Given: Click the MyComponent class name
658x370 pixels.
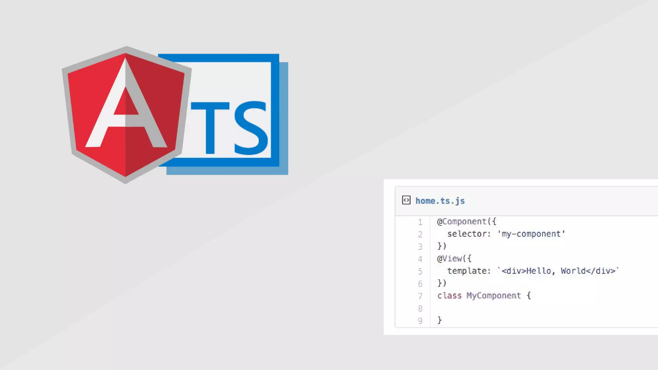Looking at the screenshot, I should point(493,296).
